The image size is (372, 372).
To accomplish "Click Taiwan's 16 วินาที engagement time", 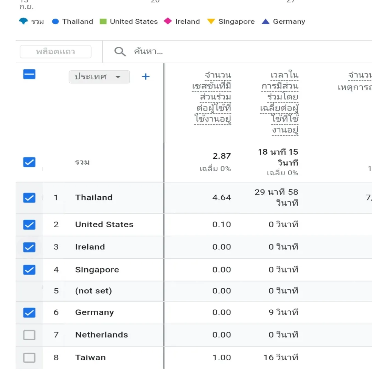I will (281, 357).
